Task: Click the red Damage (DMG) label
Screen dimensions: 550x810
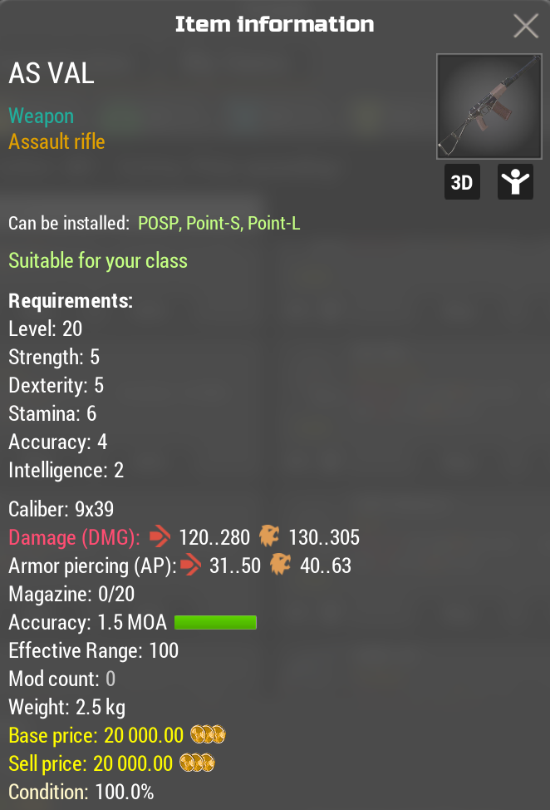Action: tap(74, 538)
